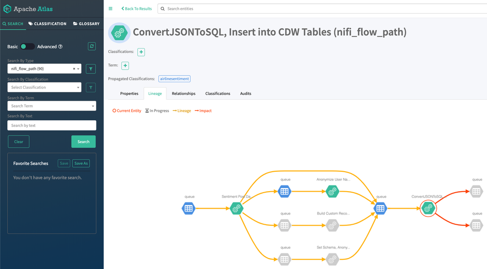
Task: Select blue queue node before Anonymize User
Action: pyautogui.click(x=285, y=192)
